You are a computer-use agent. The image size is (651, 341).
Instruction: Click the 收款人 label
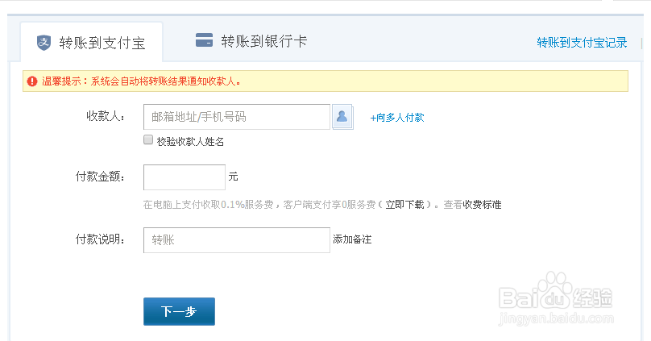pos(106,116)
